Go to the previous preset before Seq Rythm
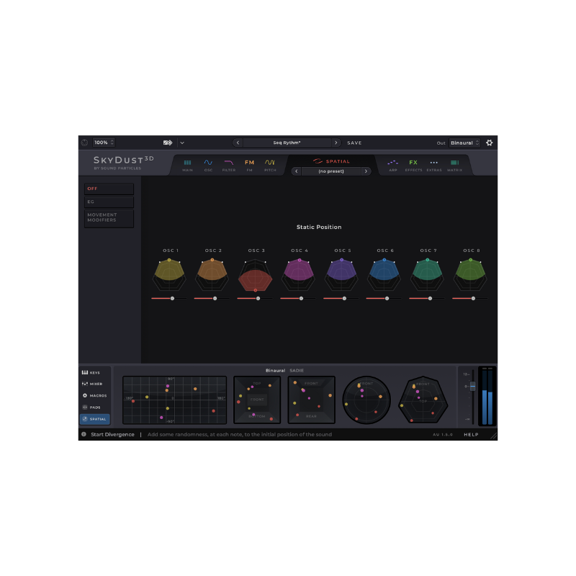This screenshot has width=576, height=576. click(238, 143)
